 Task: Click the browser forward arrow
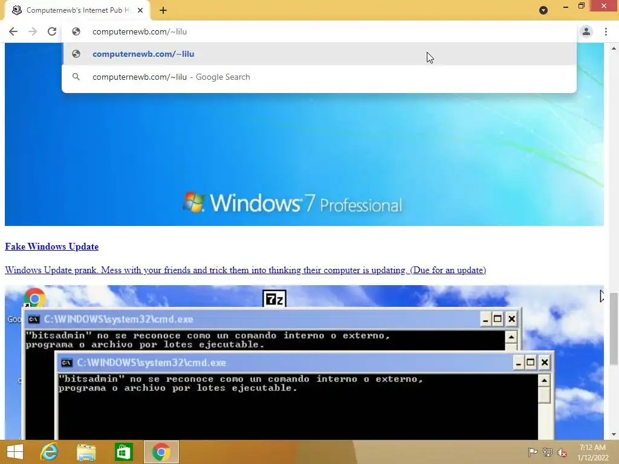33,31
